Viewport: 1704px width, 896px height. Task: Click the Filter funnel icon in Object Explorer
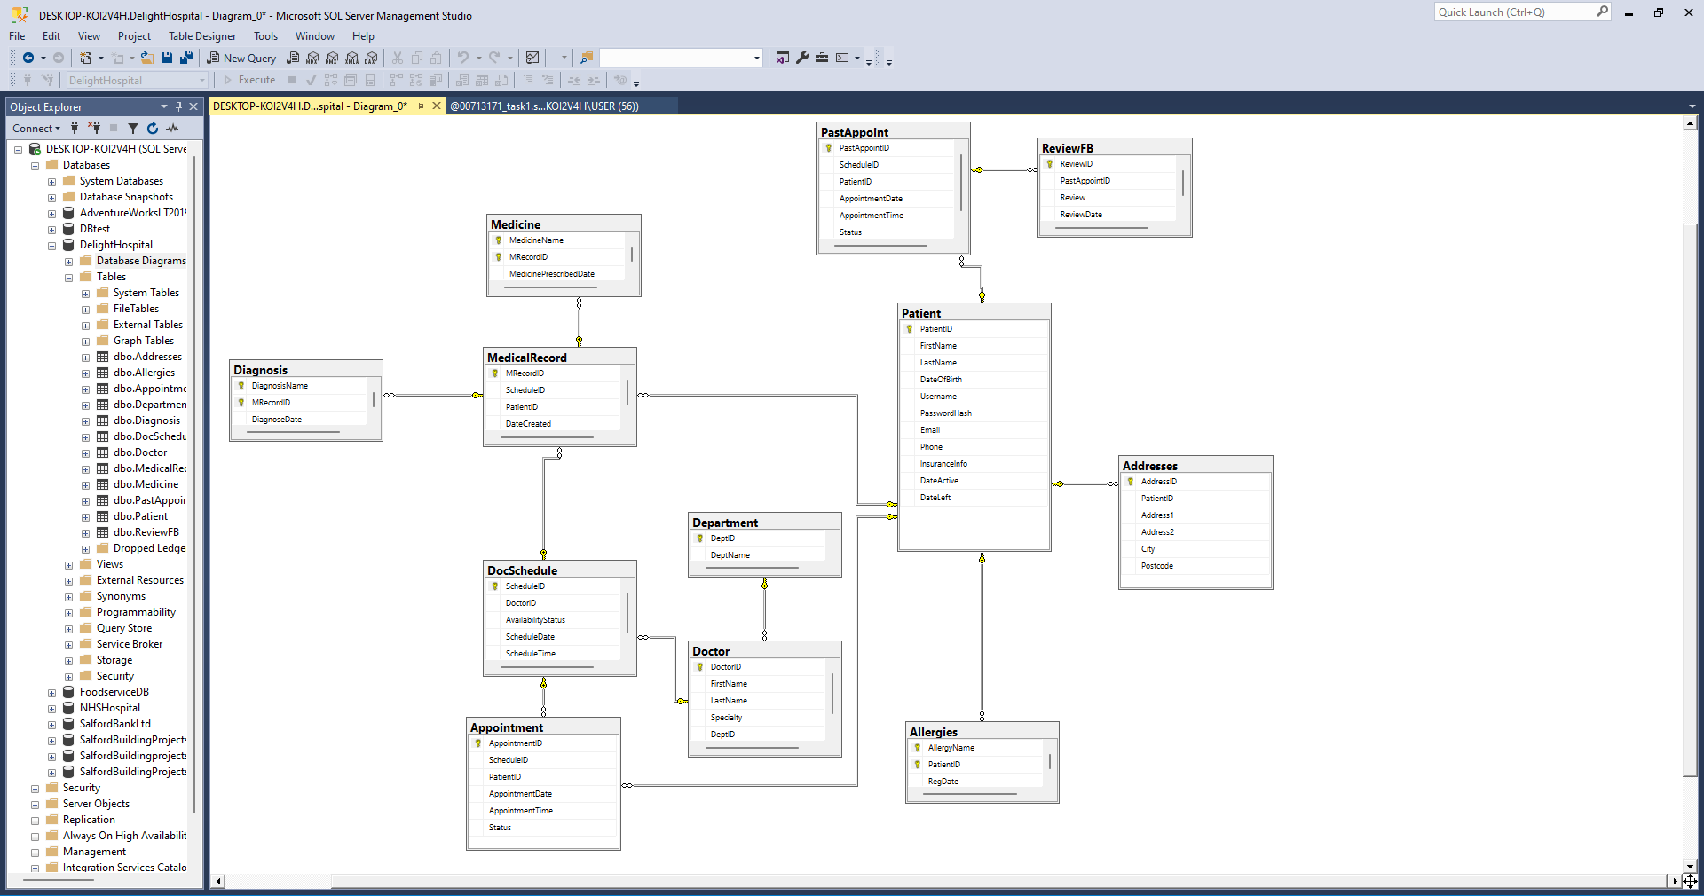point(133,128)
